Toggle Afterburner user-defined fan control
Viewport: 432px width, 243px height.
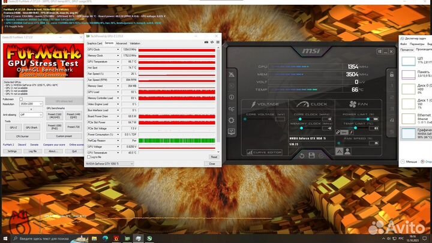[347, 151]
